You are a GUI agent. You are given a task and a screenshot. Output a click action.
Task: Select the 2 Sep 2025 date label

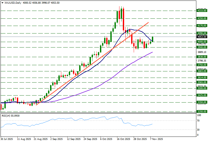55,139
